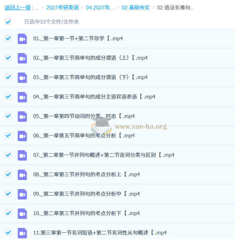235x239 pixels.
Task: Open file 06._第一章第五节简单句的考点分析.mp4
Action: pyautogui.click(x=84, y=136)
